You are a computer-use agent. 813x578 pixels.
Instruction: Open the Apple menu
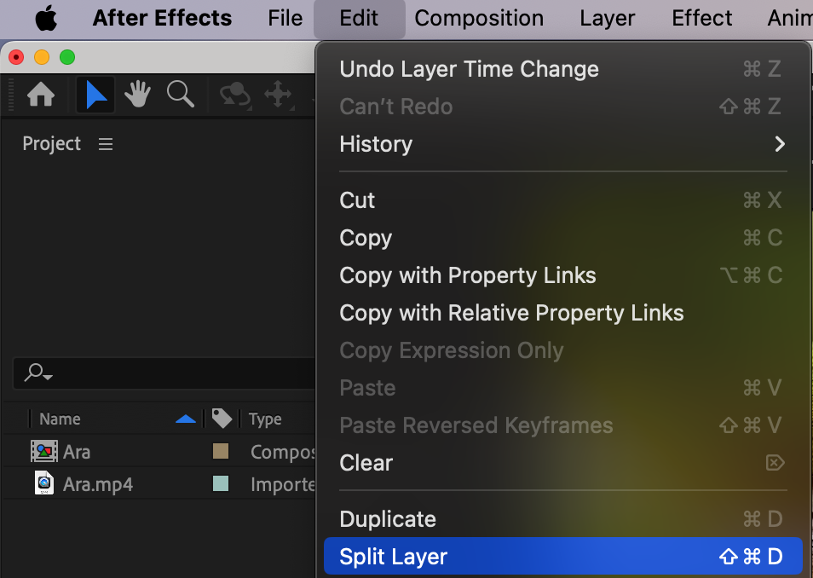[46, 19]
